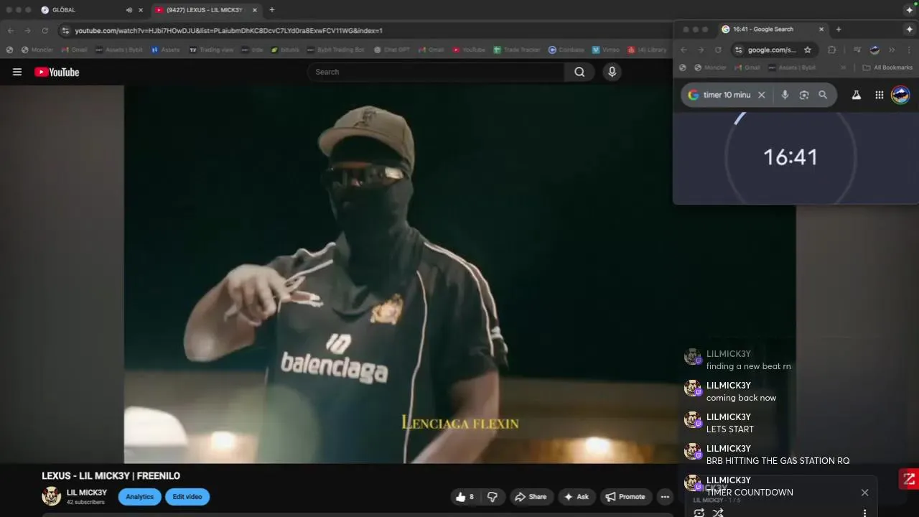Open the All Bookmarks folder

pyautogui.click(x=887, y=67)
